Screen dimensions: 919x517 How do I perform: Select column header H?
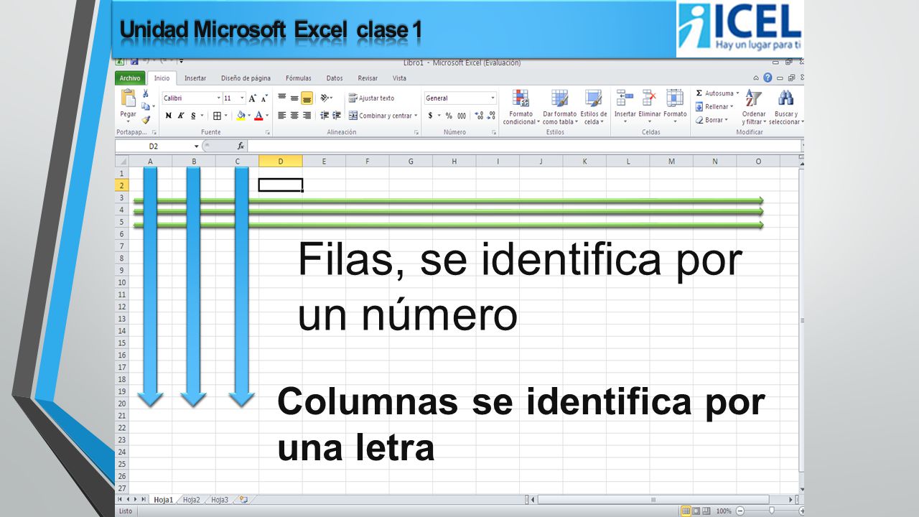tap(454, 162)
